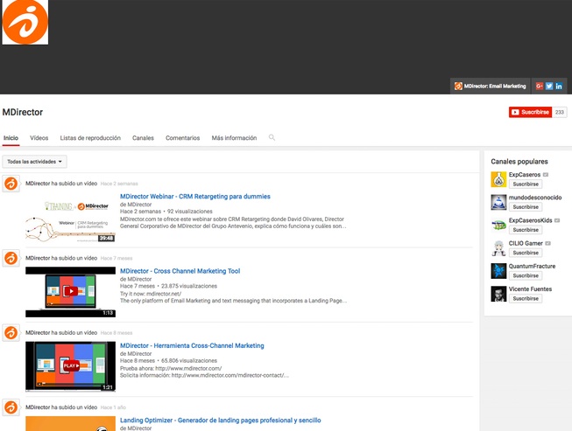Click the MDirector: Email Marketing banner link
This screenshot has height=431, width=572.
(490, 87)
